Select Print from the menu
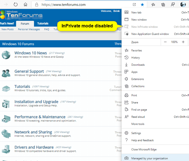 (155, 95)
